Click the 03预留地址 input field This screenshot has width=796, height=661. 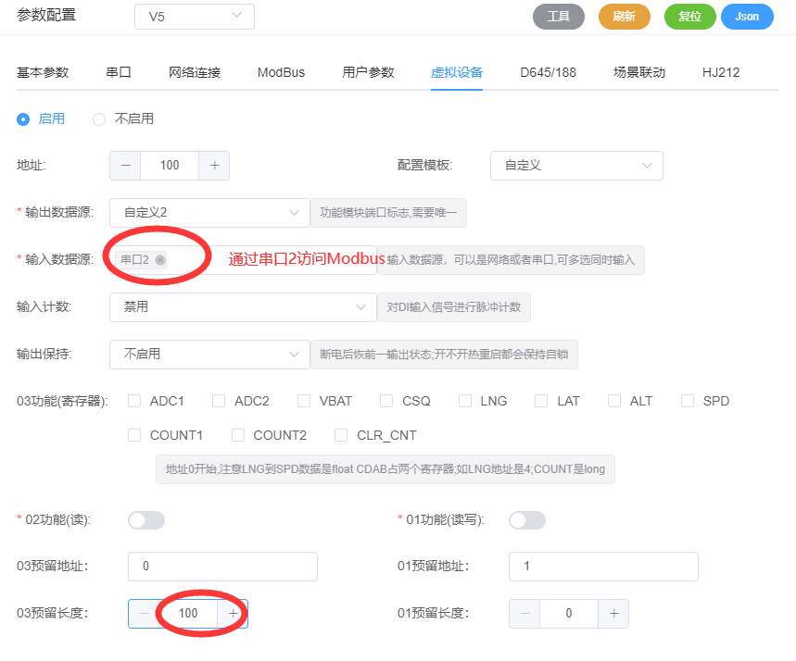pos(222,566)
